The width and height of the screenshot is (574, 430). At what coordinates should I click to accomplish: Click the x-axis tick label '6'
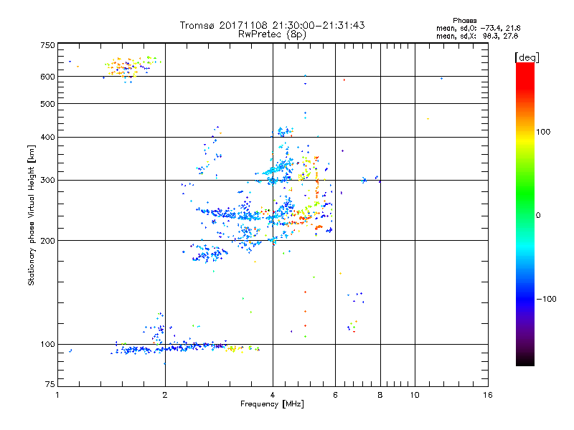point(335,395)
